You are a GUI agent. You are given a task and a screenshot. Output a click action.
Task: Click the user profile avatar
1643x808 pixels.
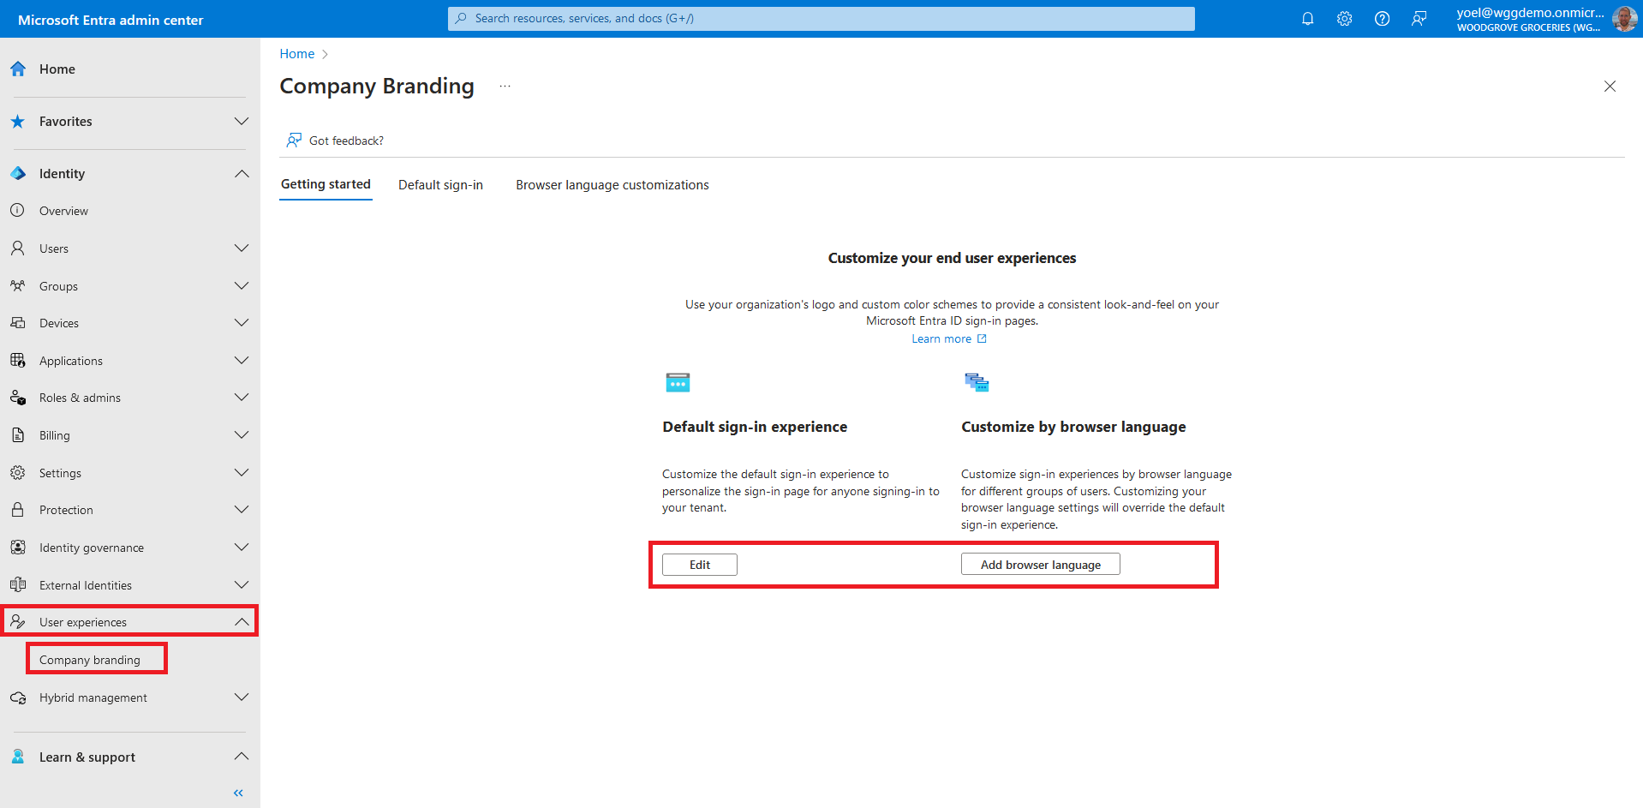click(x=1623, y=19)
